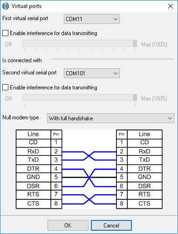Image resolution: width=178 pixels, height=234 pixels.
Task: Click the right GND pin 5 cell
Action: (122, 177)
